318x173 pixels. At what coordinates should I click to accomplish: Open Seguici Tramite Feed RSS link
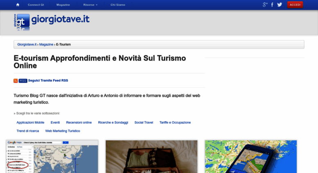click(x=48, y=81)
